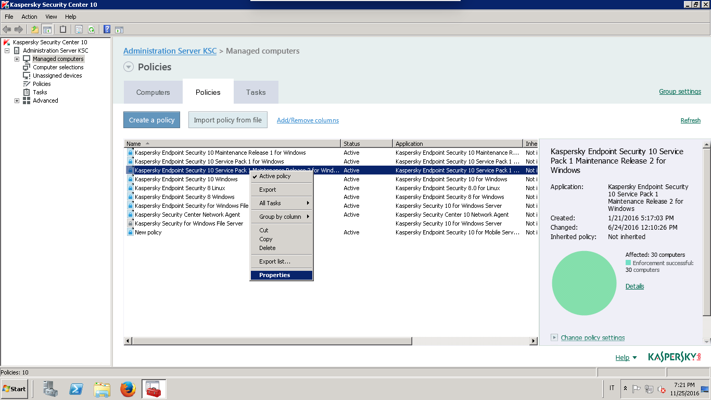Choose Export in the context menu
This screenshot has height=400, width=711.
point(282,190)
